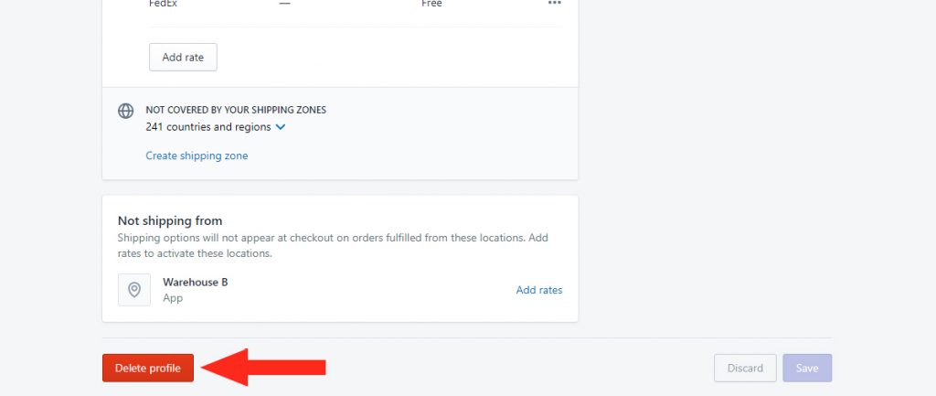Click Add rates for Warehouse B
This screenshot has width=936, height=396.
tap(539, 290)
